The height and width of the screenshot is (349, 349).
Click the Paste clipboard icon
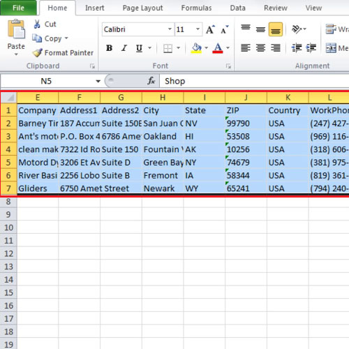(x=16, y=29)
